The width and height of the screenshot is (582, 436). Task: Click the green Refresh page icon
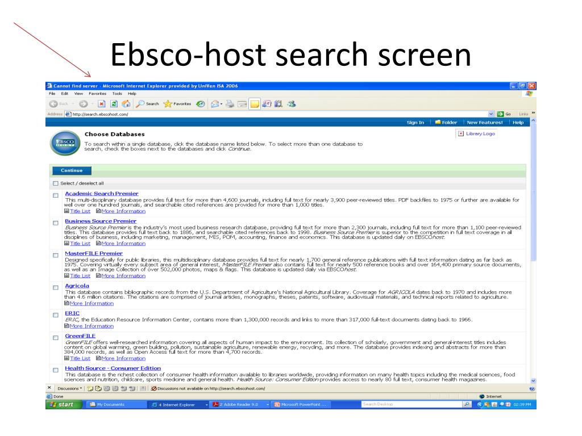[114, 104]
